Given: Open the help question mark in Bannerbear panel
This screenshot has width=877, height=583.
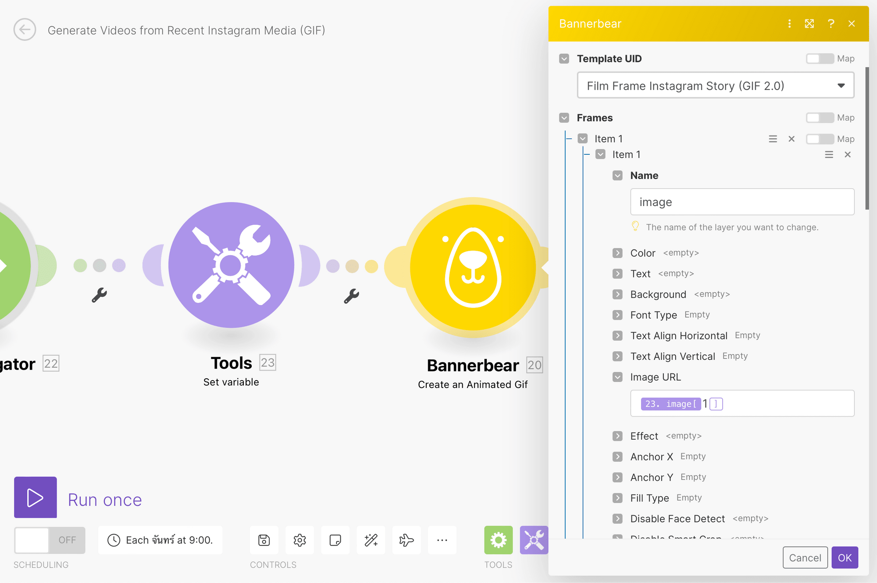Looking at the screenshot, I should [831, 24].
